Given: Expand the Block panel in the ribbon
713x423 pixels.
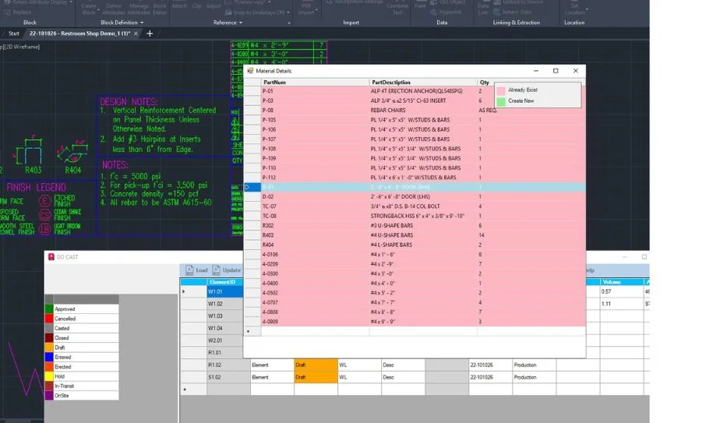Looking at the screenshot, I should coord(30,23).
